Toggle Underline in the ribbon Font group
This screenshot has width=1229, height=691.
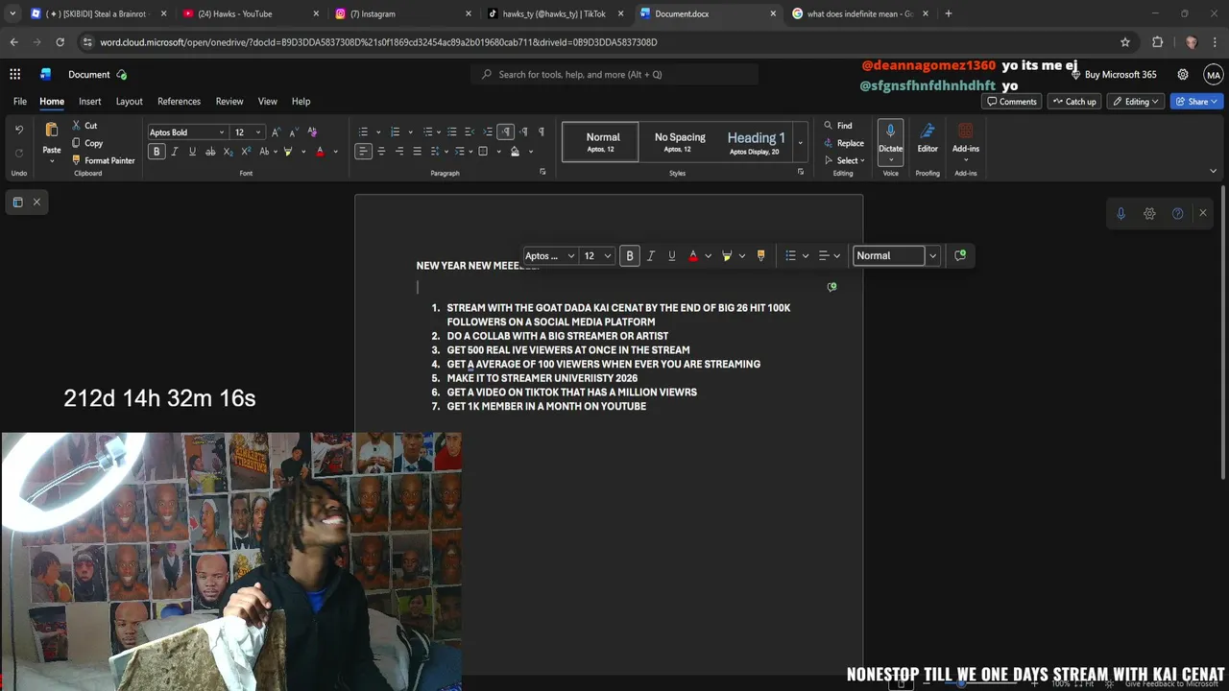[192, 152]
